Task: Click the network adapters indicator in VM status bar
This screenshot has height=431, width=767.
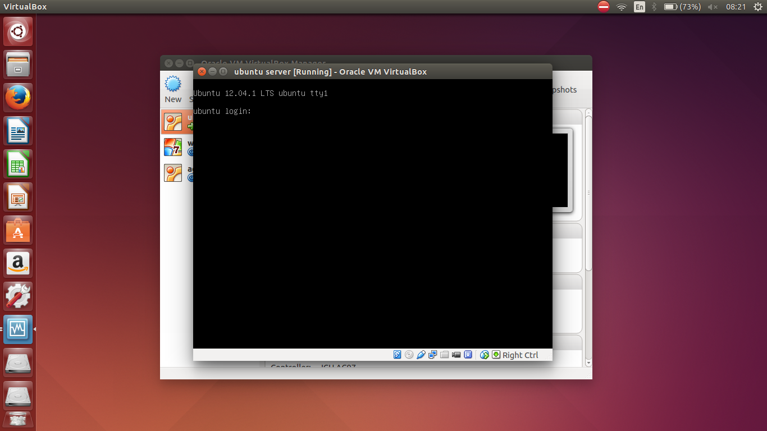Action: pos(432,355)
